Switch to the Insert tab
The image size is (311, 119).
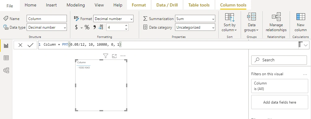pyautogui.click(x=51, y=5)
